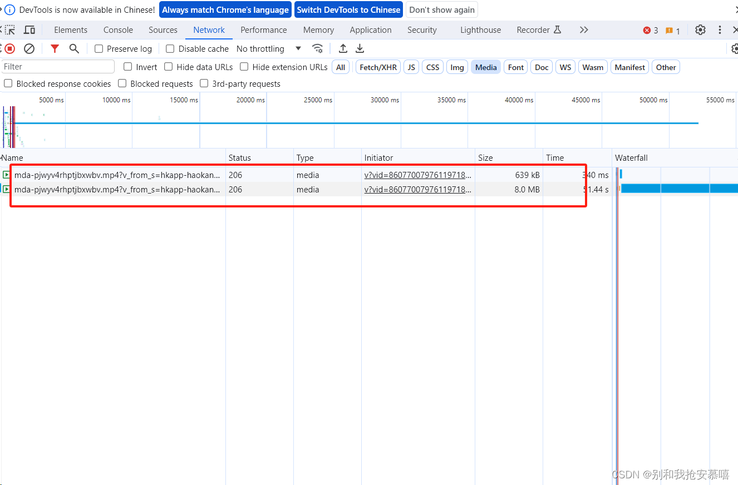Filter by Fetch/XHR requests

click(378, 67)
